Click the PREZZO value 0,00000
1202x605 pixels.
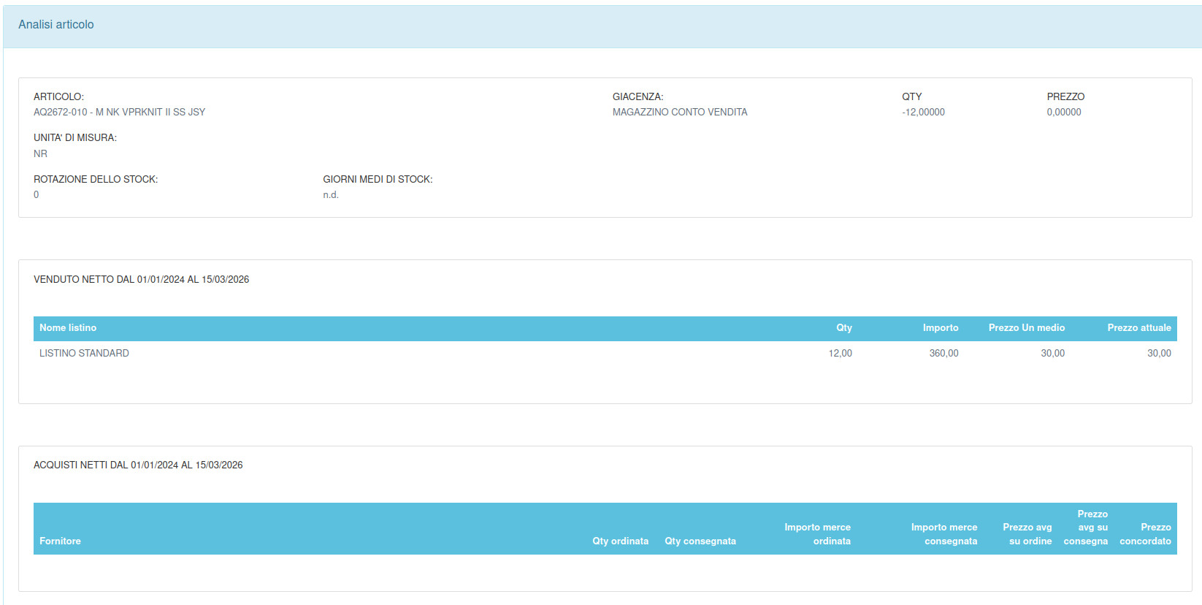point(1063,113)
